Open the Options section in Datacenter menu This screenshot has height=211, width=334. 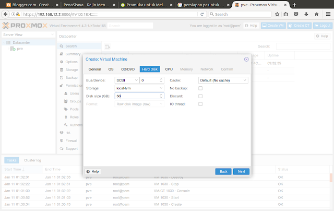[71, 62]
